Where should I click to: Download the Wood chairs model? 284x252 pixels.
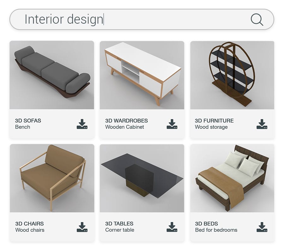82,227
